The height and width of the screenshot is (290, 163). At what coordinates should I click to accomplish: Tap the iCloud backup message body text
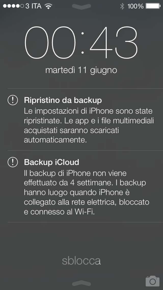click(87, 193)
